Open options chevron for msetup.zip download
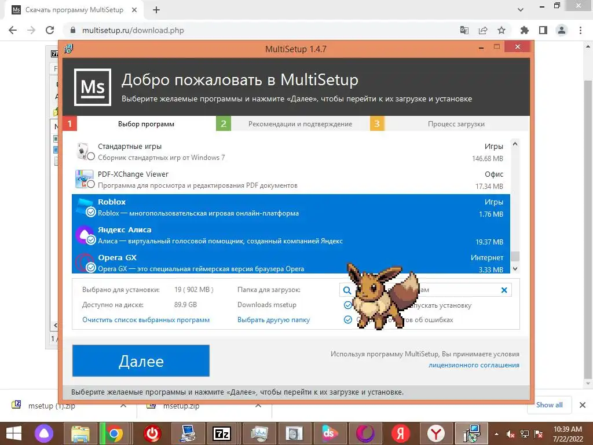 [258, 406]
